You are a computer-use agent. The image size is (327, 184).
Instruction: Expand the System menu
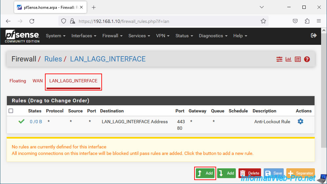point(56,36)
